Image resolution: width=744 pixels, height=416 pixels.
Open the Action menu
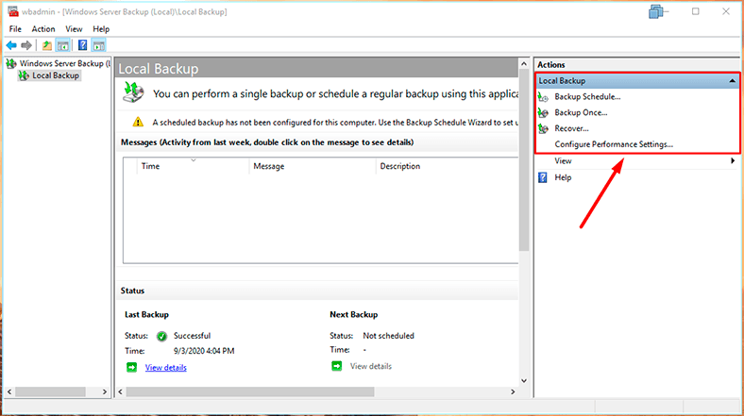point(43,29)
